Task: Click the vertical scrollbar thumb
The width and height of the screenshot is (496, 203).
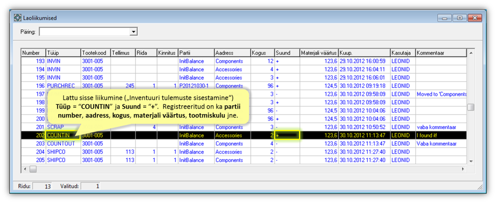Action: click(x=471, y=107)
